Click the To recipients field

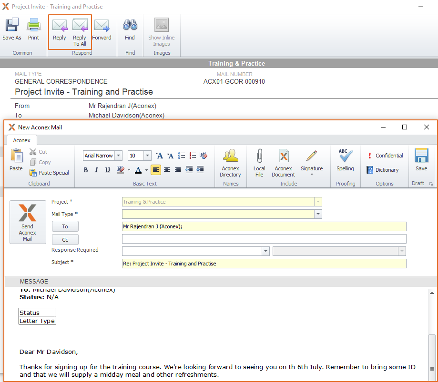[264, 226]
